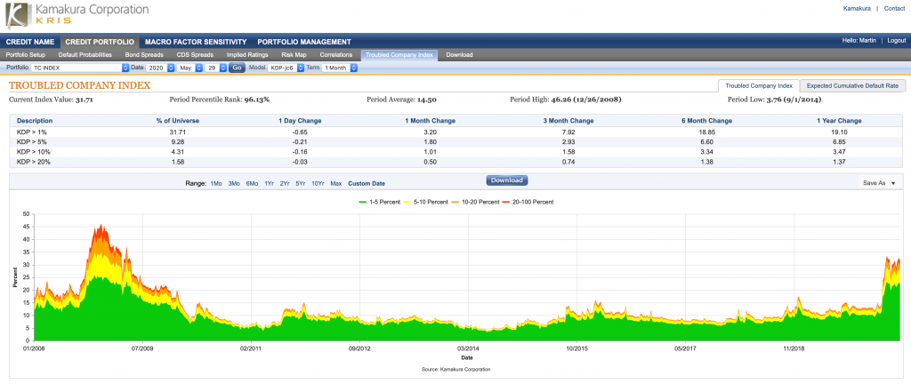Screen dimensions: 911x384
Task: Click the 1 Year Change column header
Action: 839,121
